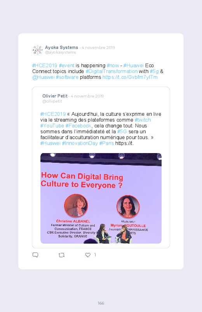Open the #HCE2019 hashtag in Ayoka tweet
This screenshot has height=312, width=202.
pyautogui.click(x=45, y=65)
